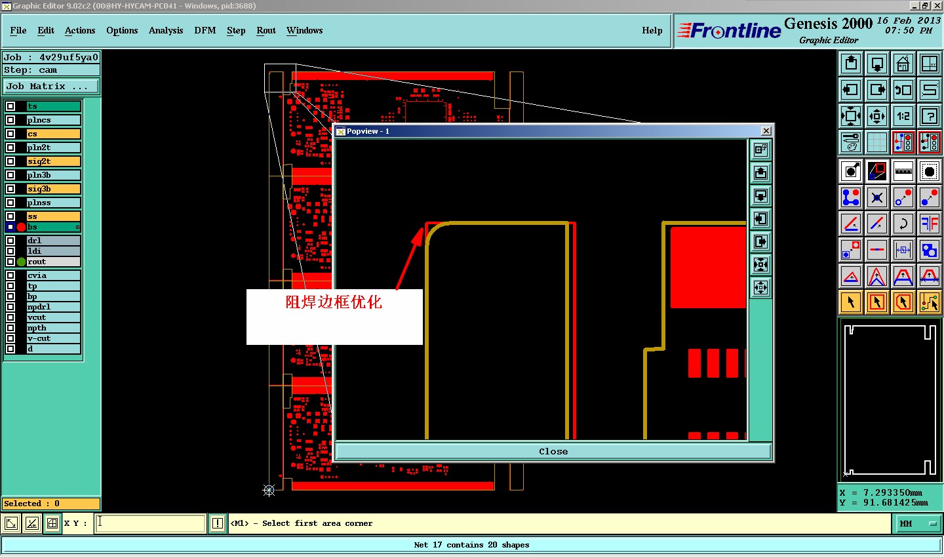Toggle the plncs layer display box

click(x=10, y=120)
